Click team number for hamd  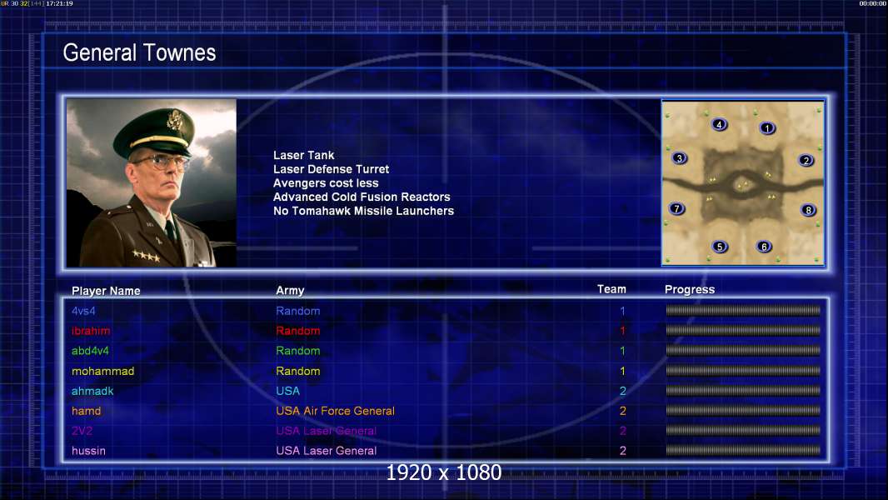[x=622, y=411]
